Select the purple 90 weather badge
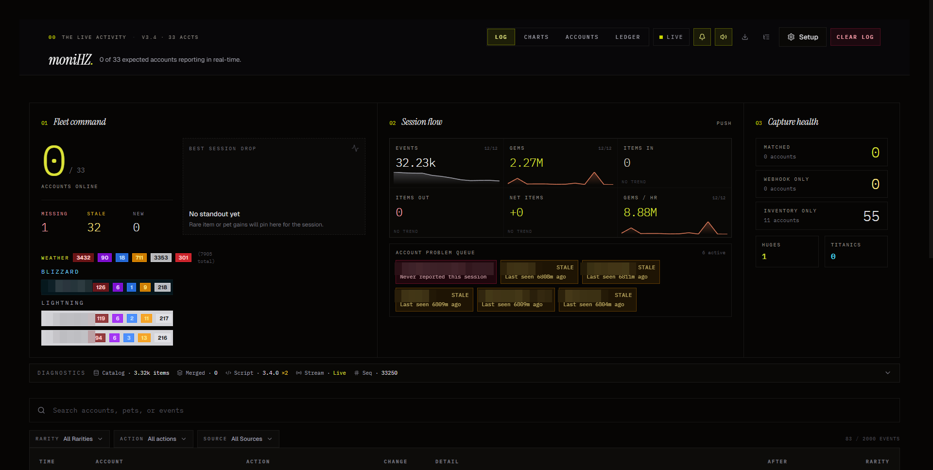 [105, 258]
